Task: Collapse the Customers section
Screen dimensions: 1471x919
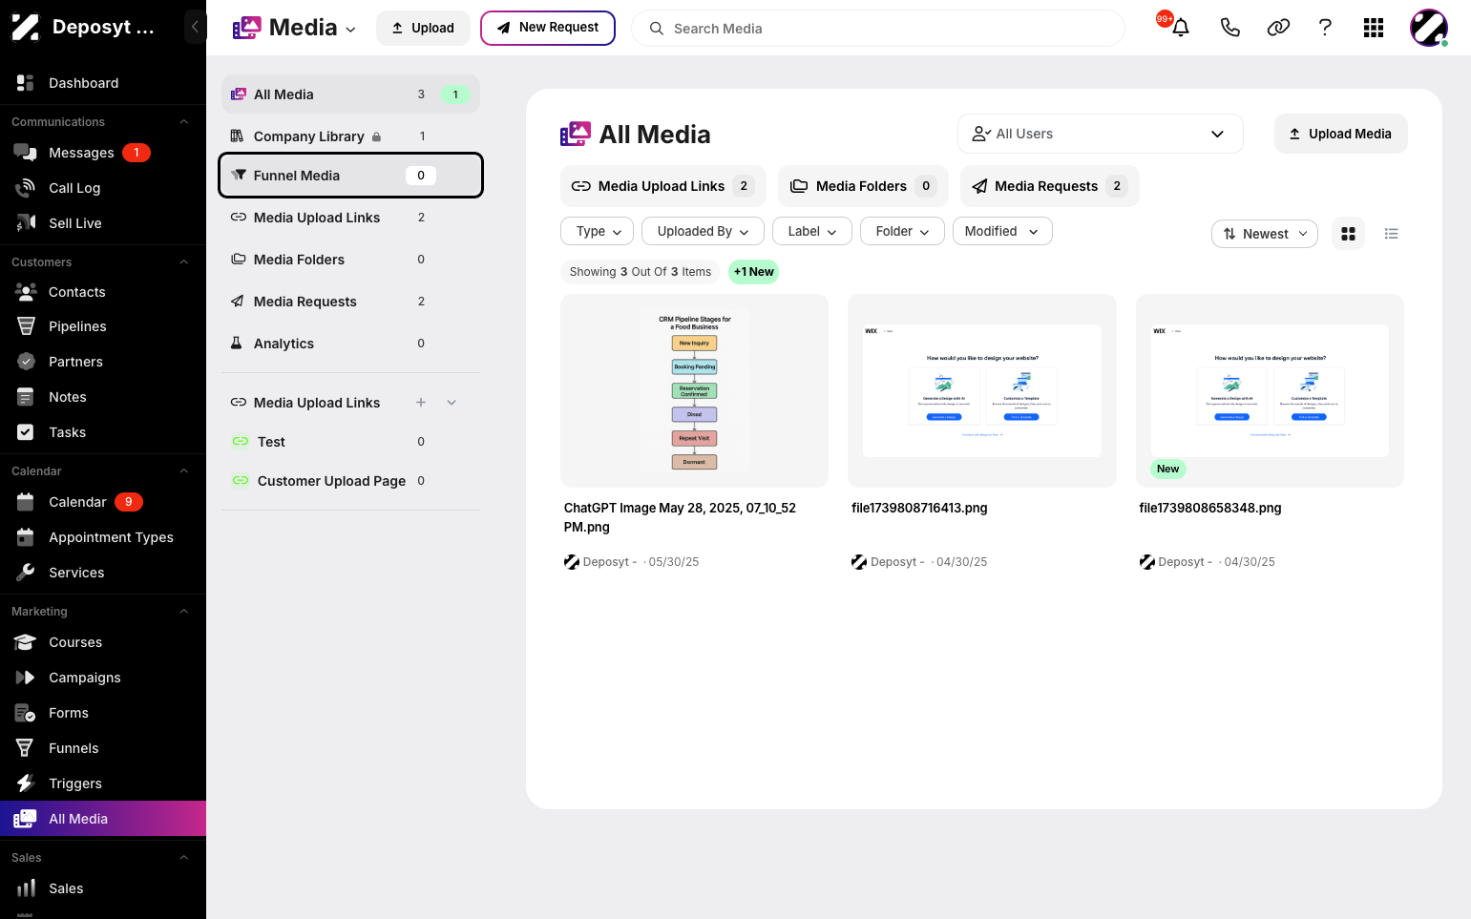Action: coord(184,262)
